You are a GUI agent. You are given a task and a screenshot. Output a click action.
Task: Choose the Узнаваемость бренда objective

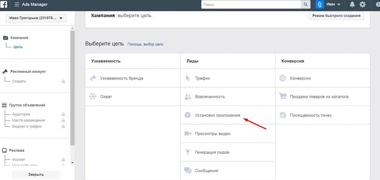pyautogui.click(x=133, y=78)
